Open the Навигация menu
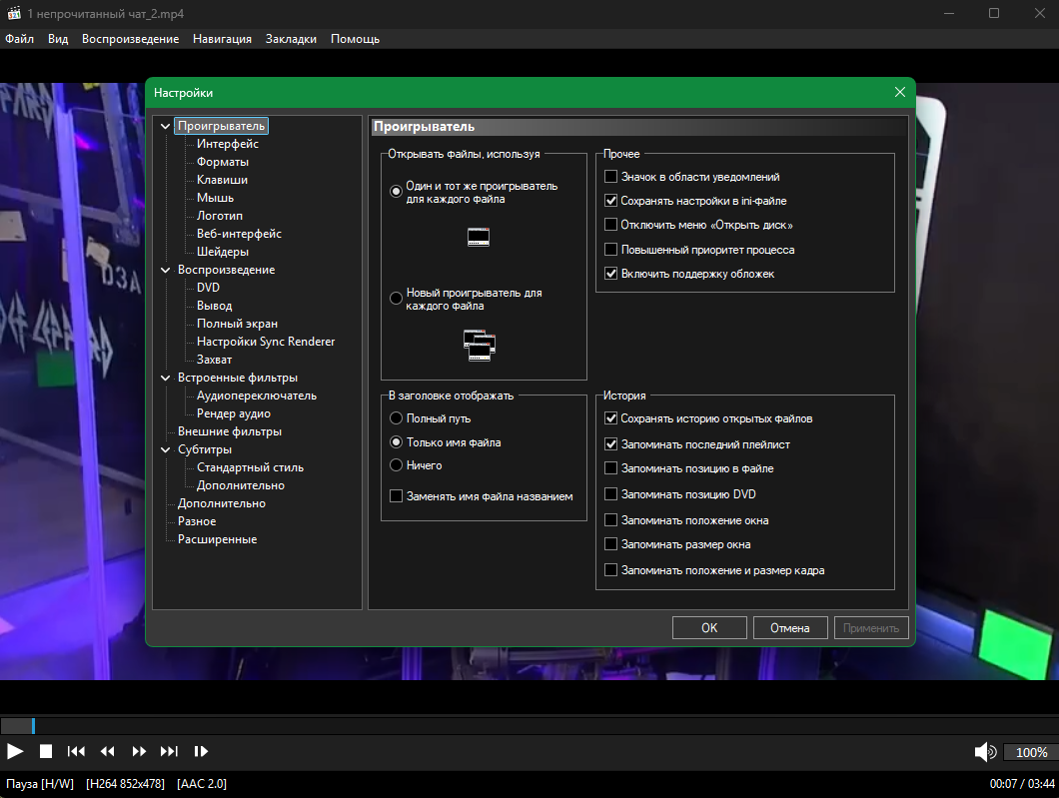 click(222, 39)
